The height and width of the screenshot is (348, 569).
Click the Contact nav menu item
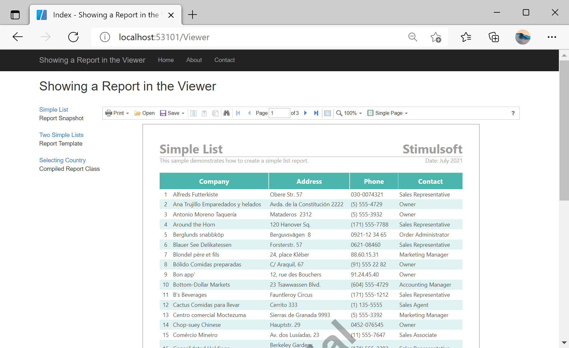click(x=224, y=60)
